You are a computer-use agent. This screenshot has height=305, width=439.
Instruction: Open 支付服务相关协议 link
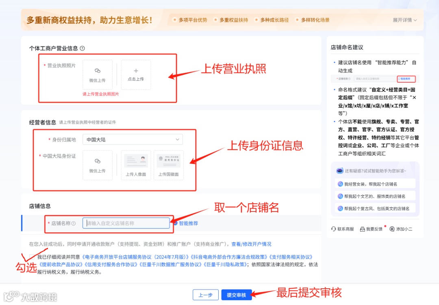tap(291, 257)
